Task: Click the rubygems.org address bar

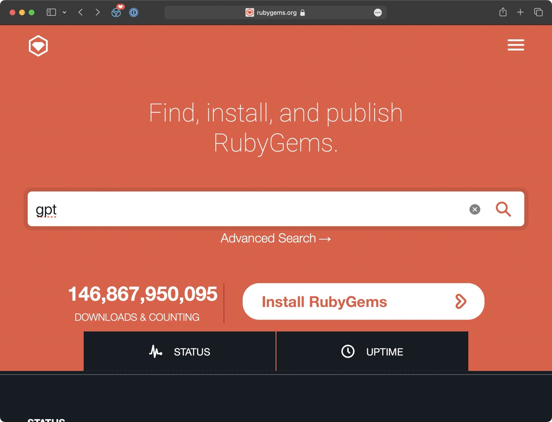Action: point(276,13)
